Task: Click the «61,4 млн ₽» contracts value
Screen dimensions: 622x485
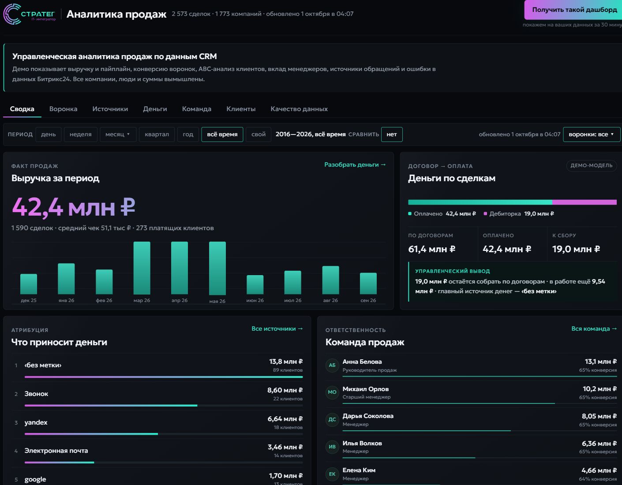Action: [431, 249]
